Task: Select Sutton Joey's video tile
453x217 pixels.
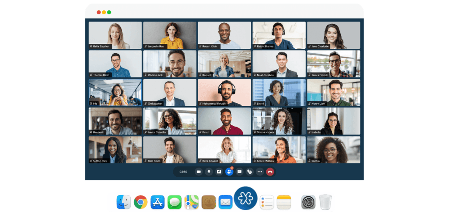Action: tap(115, 149)
